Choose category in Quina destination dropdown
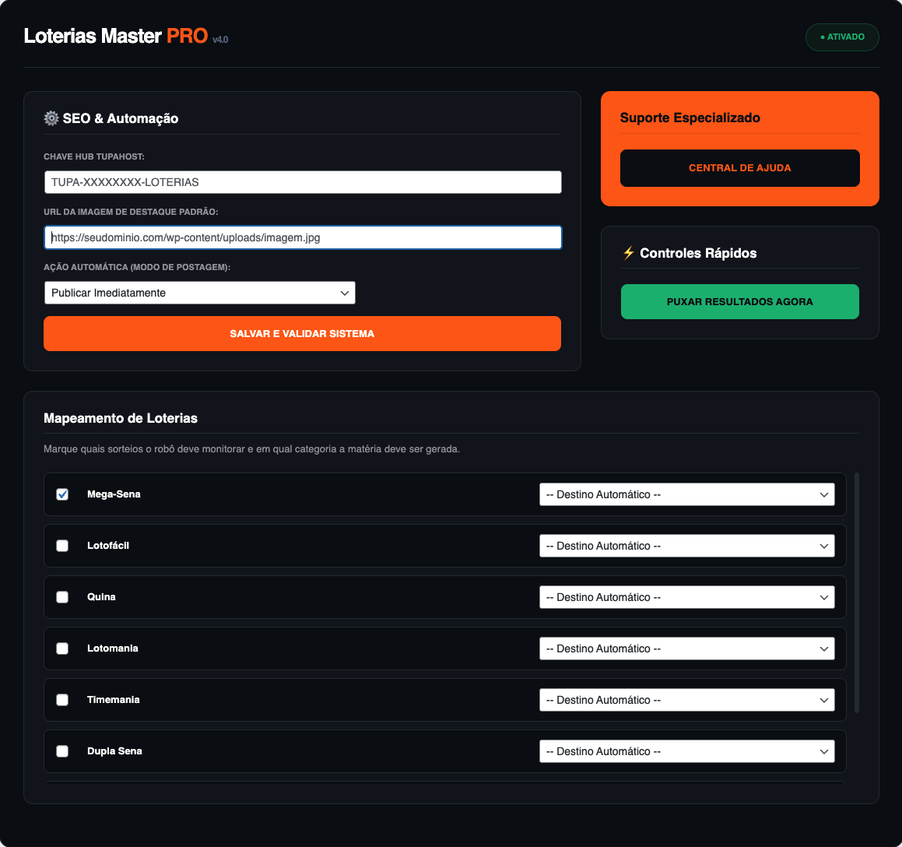 click(x=686, y=597)
